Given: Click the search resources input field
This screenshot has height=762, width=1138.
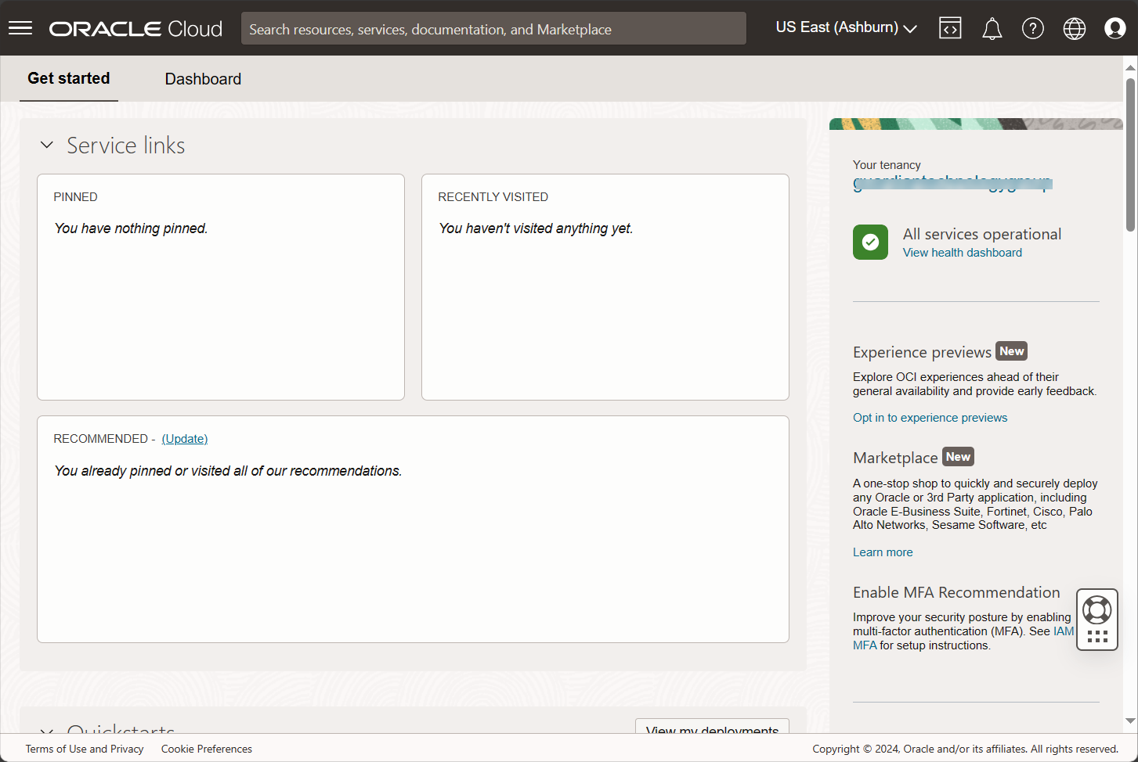Looking at the screenshot, I should 493,29.
